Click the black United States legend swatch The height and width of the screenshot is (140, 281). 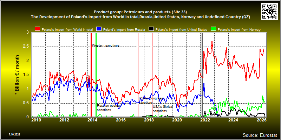(x=151, y=29)
